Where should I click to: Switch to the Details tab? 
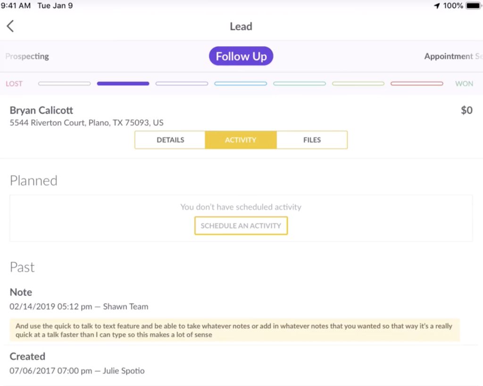pos(170,140)
